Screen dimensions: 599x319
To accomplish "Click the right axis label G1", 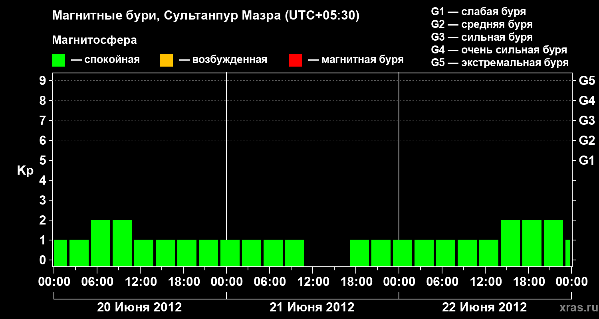I will click(587, 160).
